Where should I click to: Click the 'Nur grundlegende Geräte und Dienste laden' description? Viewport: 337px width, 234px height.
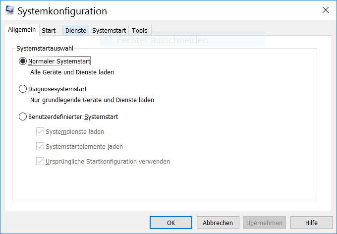point(92,100)
